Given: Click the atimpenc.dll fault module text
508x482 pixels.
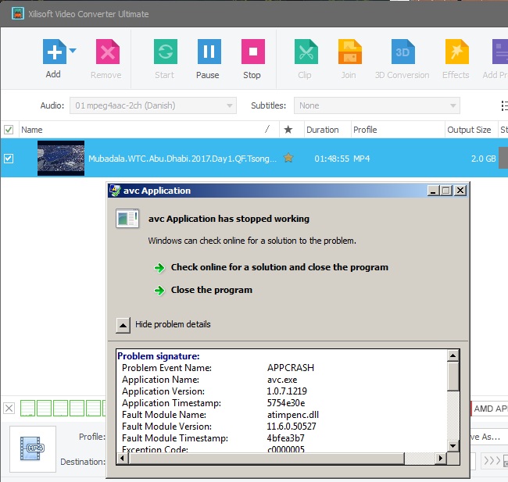Looking at the screenshot, I should [293, 415].
